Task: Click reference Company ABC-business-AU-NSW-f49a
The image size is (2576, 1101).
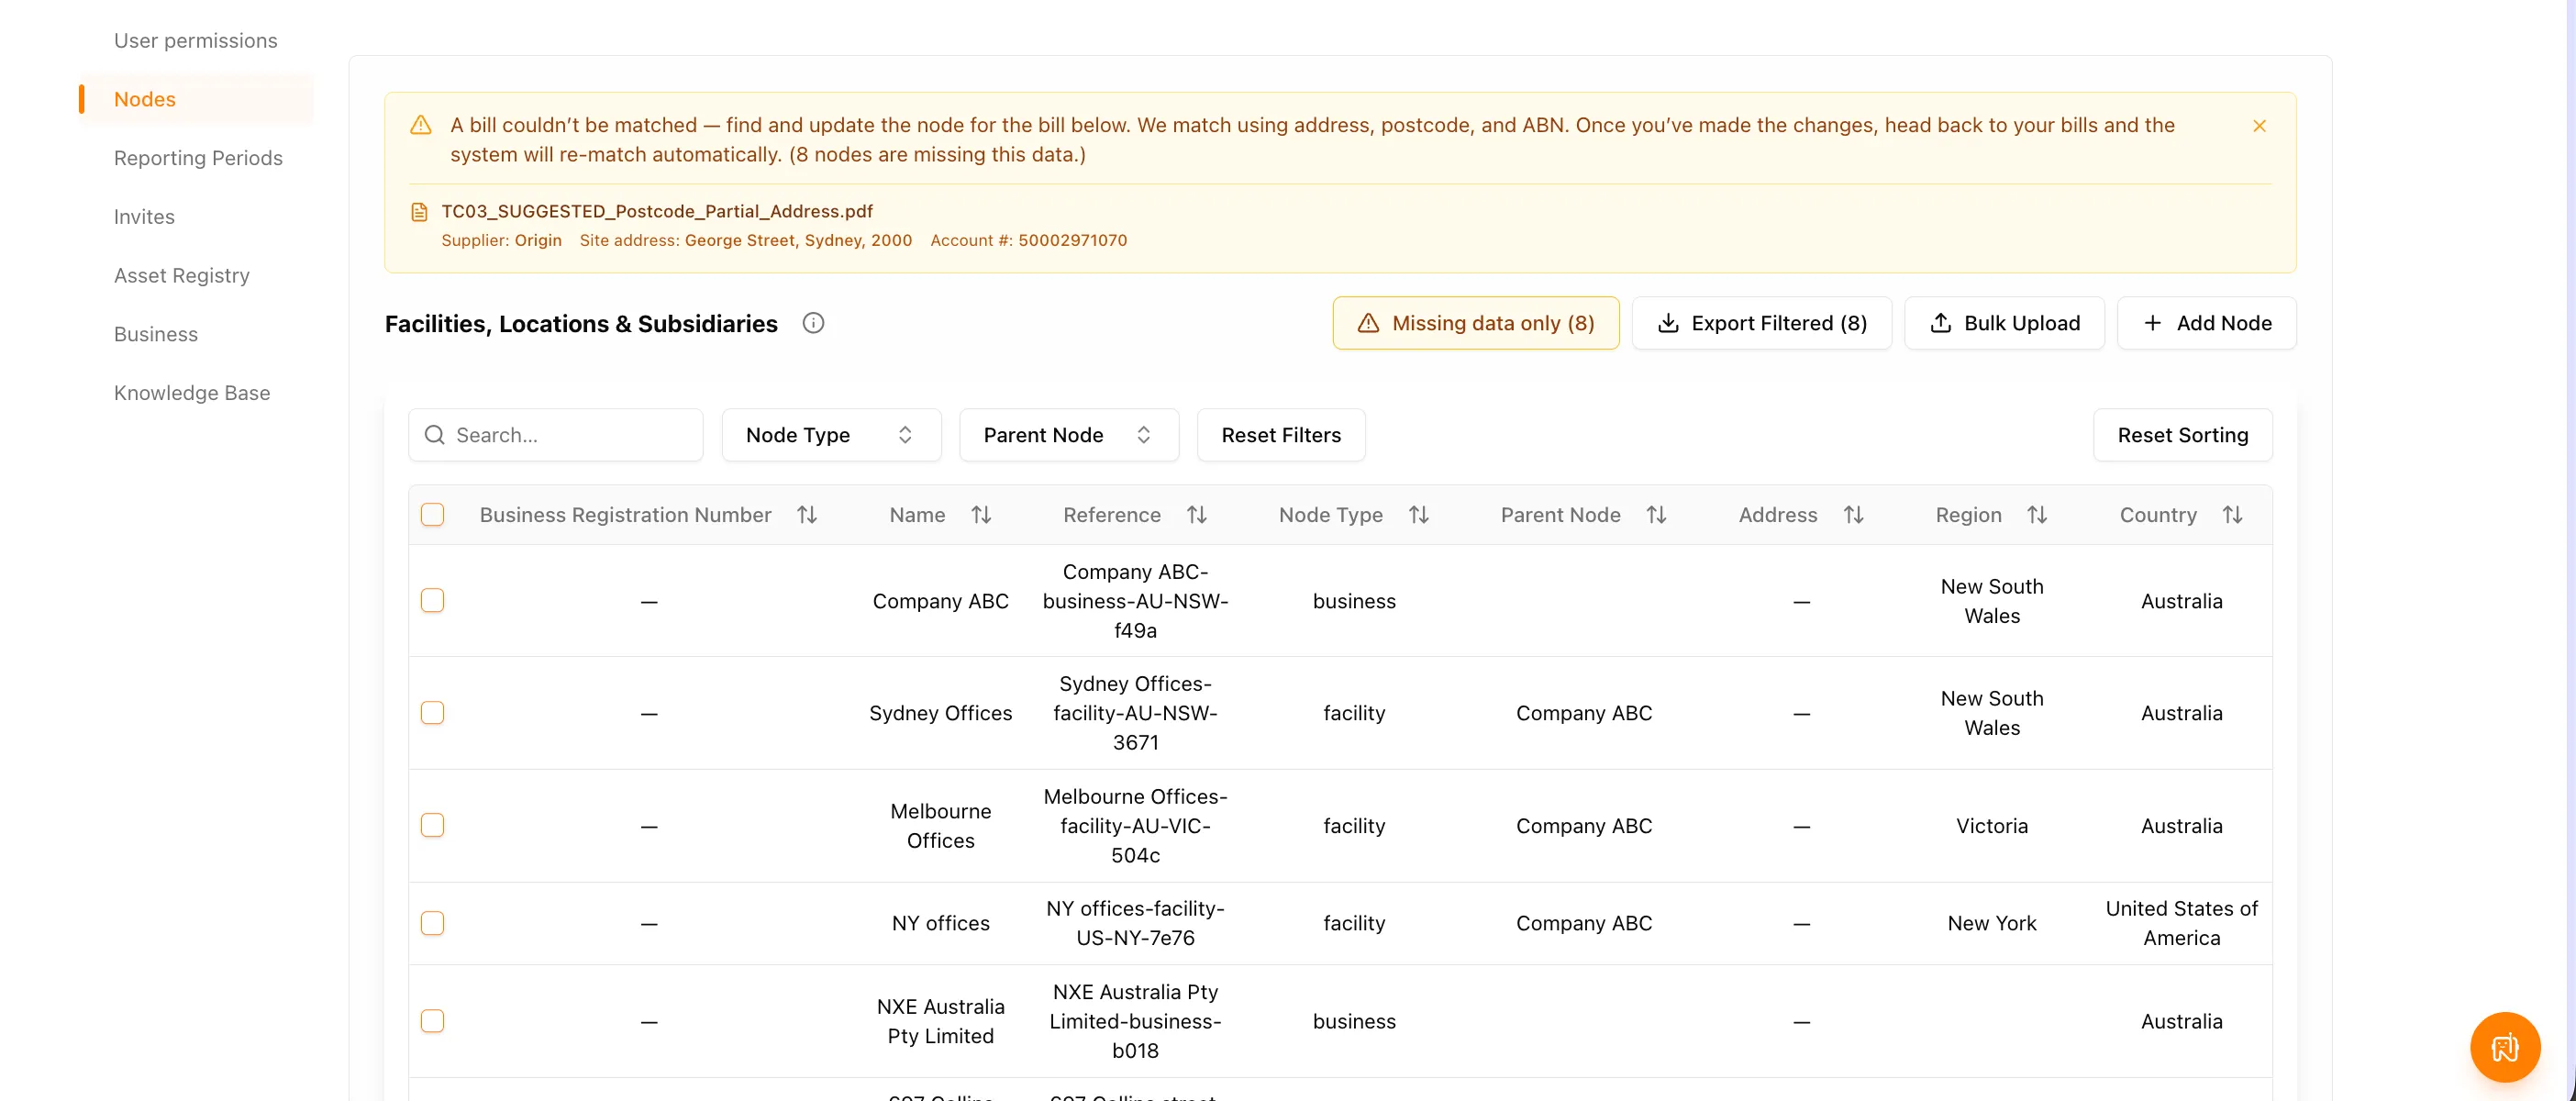Action: coord(1135,601)
